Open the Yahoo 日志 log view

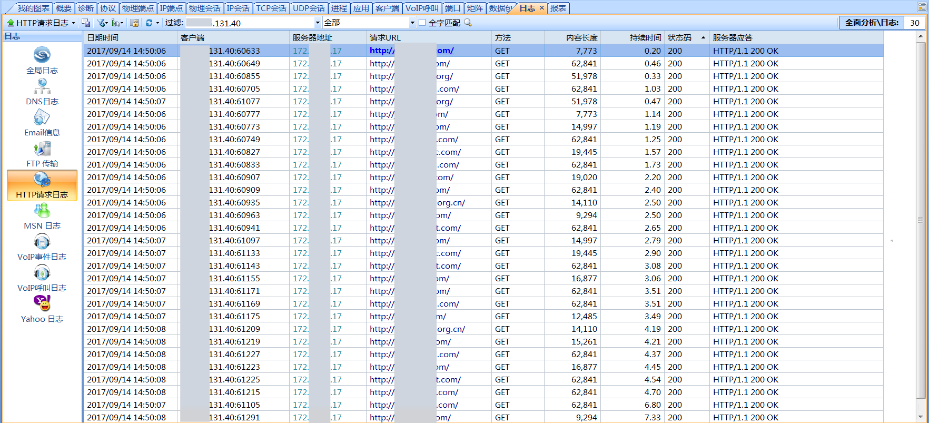tap(42, 310)
